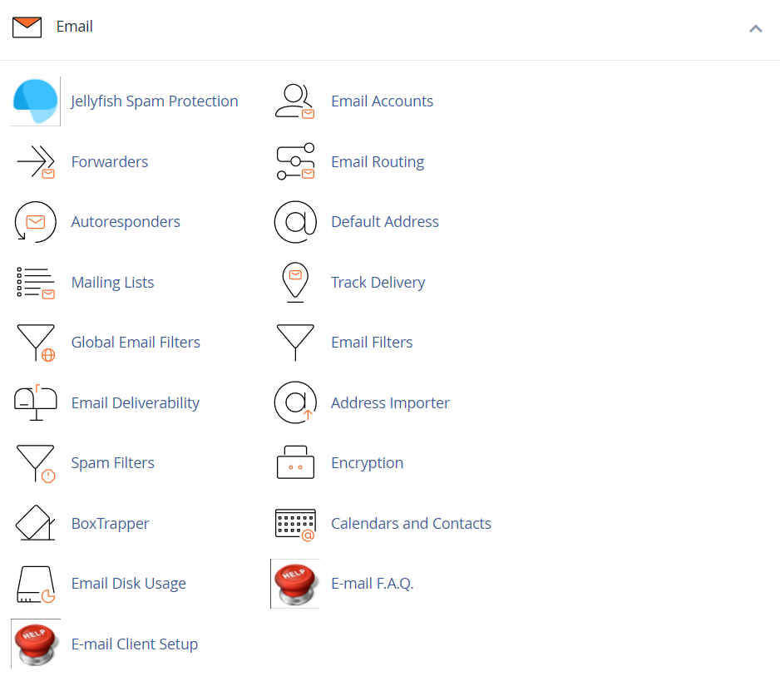Click the Email section header title
Image resolution: width=780 pixels, height=676 pixels.
(74, 27)
